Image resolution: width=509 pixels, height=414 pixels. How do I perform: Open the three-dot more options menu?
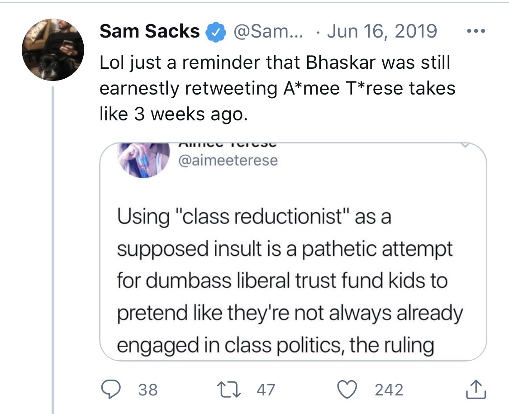(476, 31)
